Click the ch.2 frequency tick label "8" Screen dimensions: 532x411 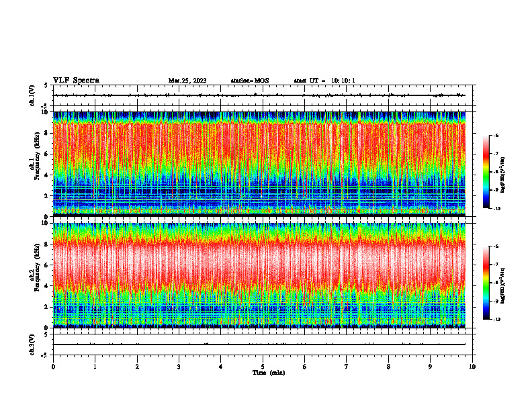pos(47,244)
